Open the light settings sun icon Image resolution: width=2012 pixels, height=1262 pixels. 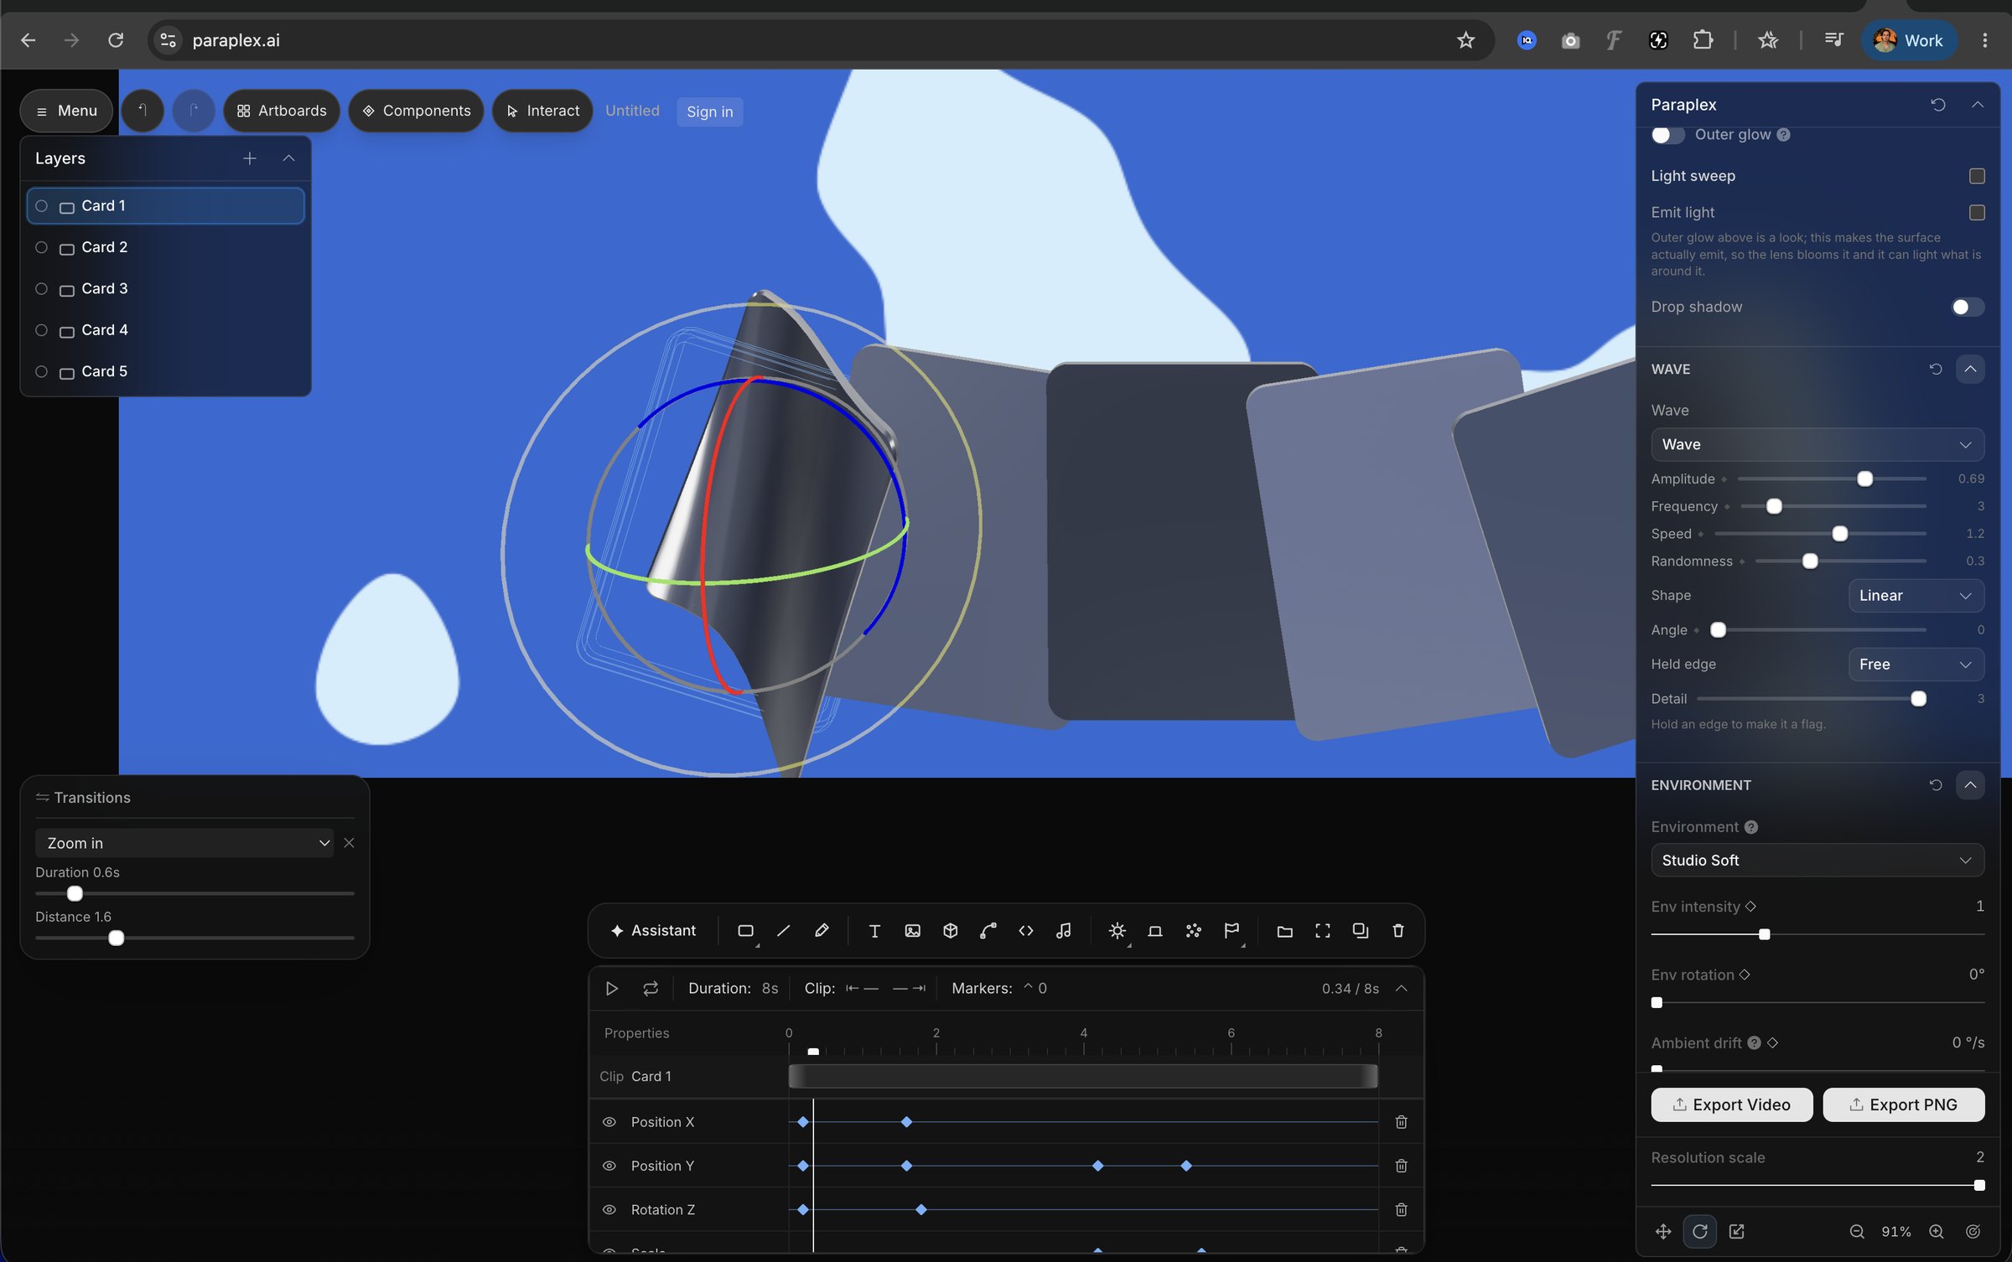[1117, 930]
